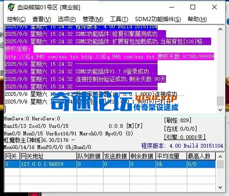Screen dimensions: 229x196
Task: Click the HumSave:0 HeroSave:0 status text
Action: (x=32, y=118)
